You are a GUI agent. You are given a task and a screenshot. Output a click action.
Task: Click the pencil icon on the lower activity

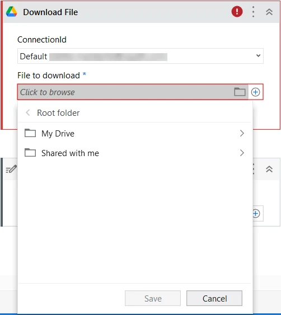click(x=11, y=169)
